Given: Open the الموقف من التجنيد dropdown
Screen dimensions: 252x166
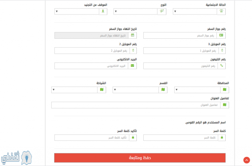Looking at the screenshot, I should (77, 11).
